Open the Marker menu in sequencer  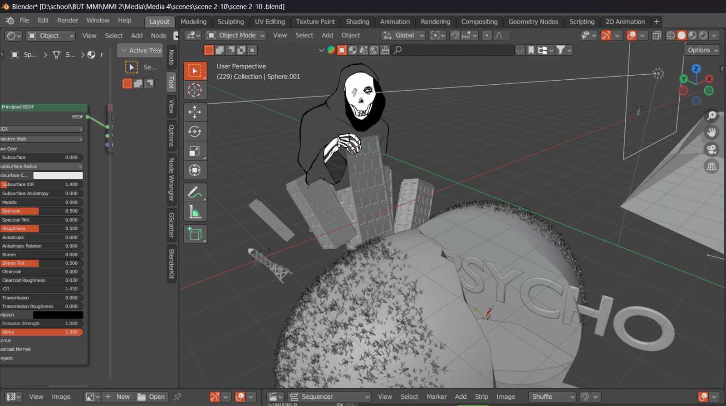pyautogui.click(x=437, y=396)
